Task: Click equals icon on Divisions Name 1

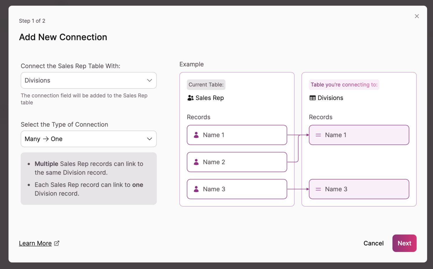Action: [x=318, y=135]
